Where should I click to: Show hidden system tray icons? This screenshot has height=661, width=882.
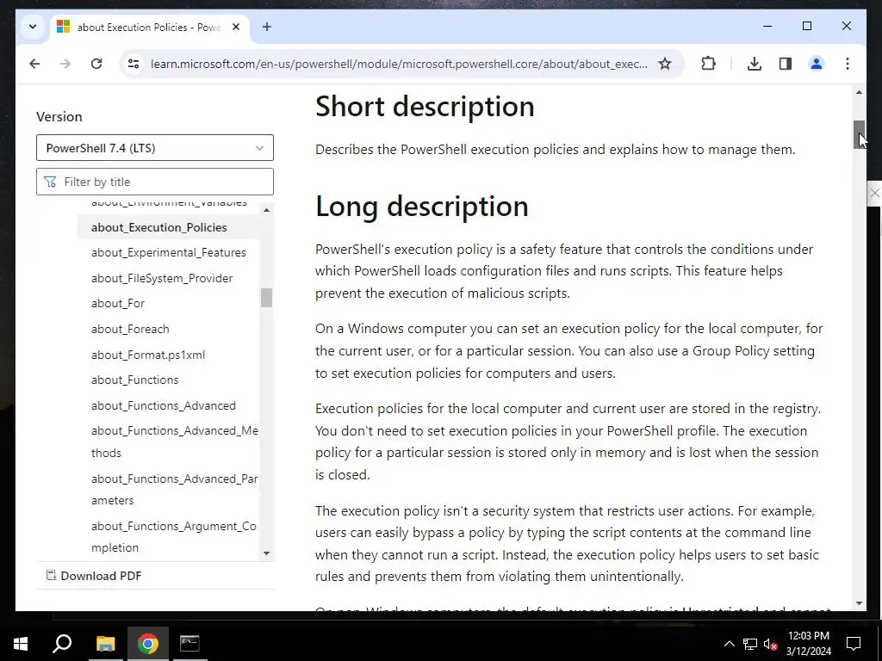(729, 644)
